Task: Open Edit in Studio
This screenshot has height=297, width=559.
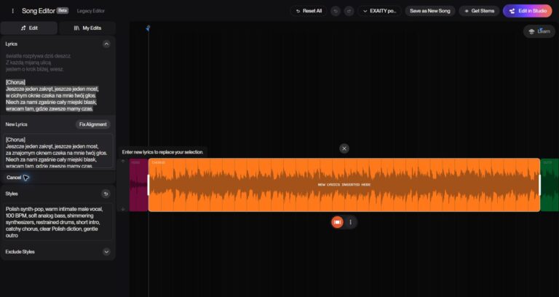Action: [x=528, y=11]
